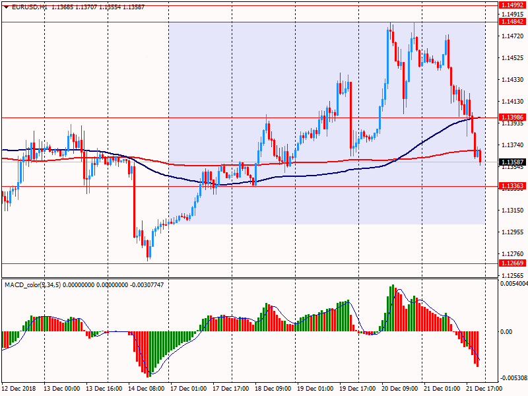Click the red 1.14992 price level label
This screenshot has width=528, height=396.
tap(512, 5)
